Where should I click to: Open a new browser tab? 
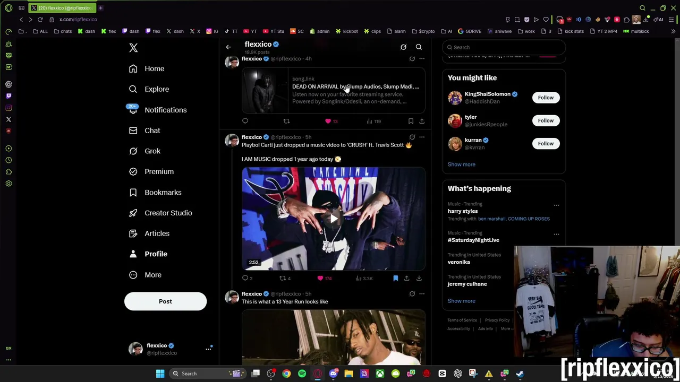pyautogui.click(x=100, y=8)
